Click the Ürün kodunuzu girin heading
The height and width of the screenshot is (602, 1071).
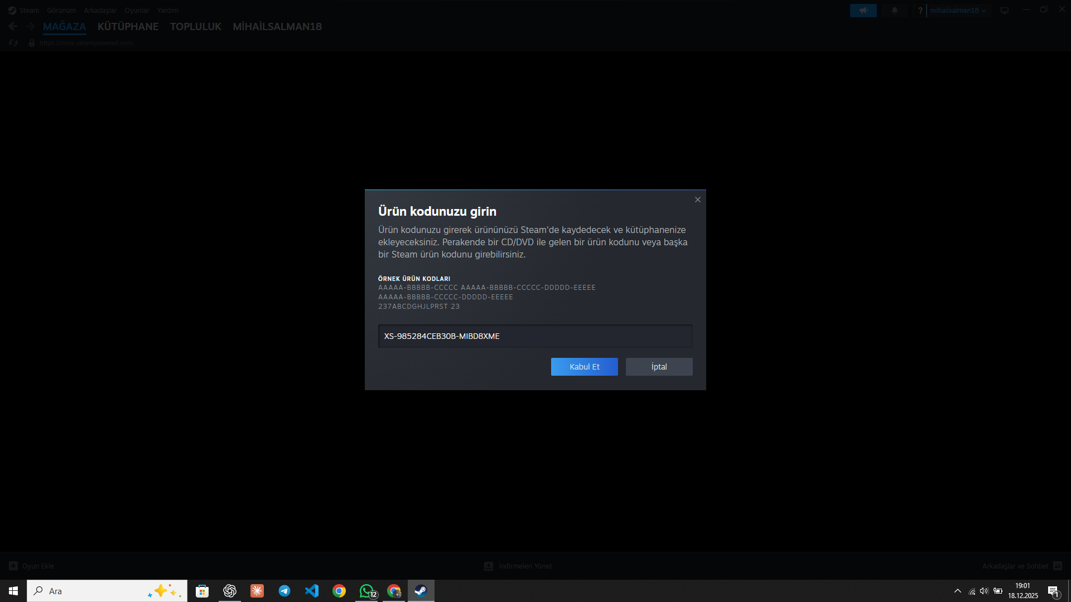coord(437,211)
